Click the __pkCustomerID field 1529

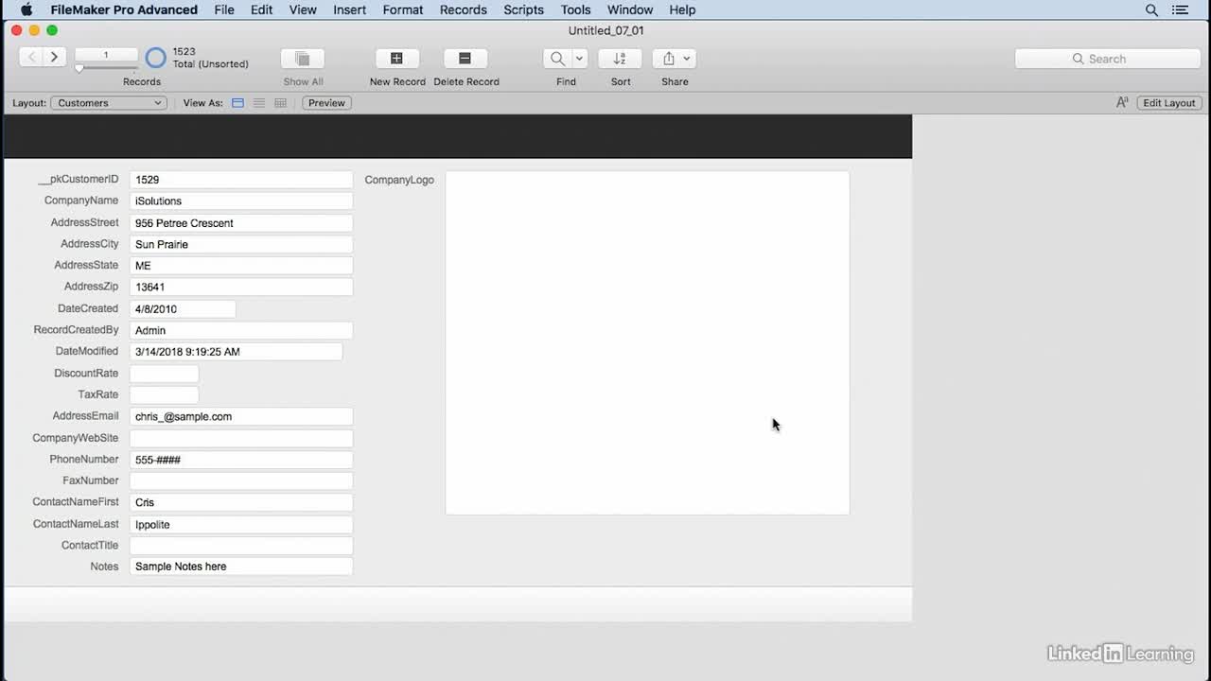coord(241,180)
